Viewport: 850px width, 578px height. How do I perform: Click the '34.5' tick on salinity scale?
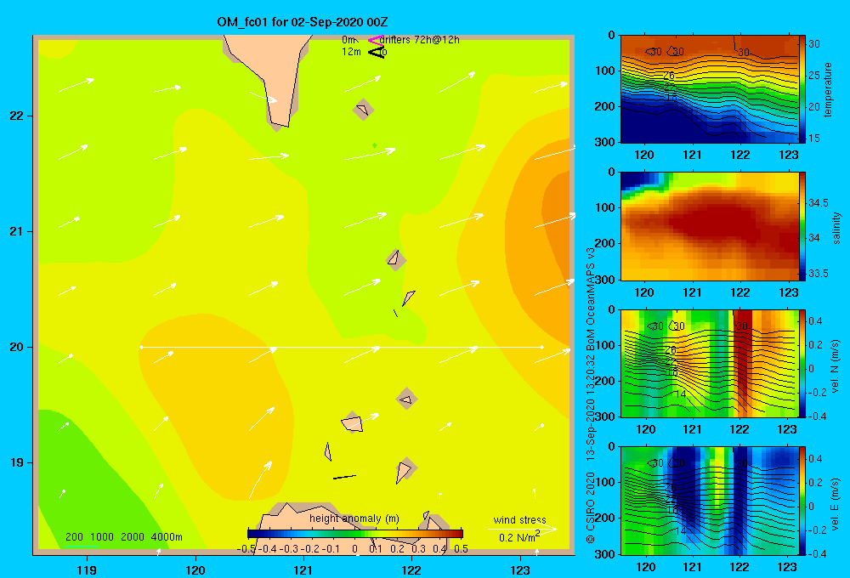click(x=819, y=203)
